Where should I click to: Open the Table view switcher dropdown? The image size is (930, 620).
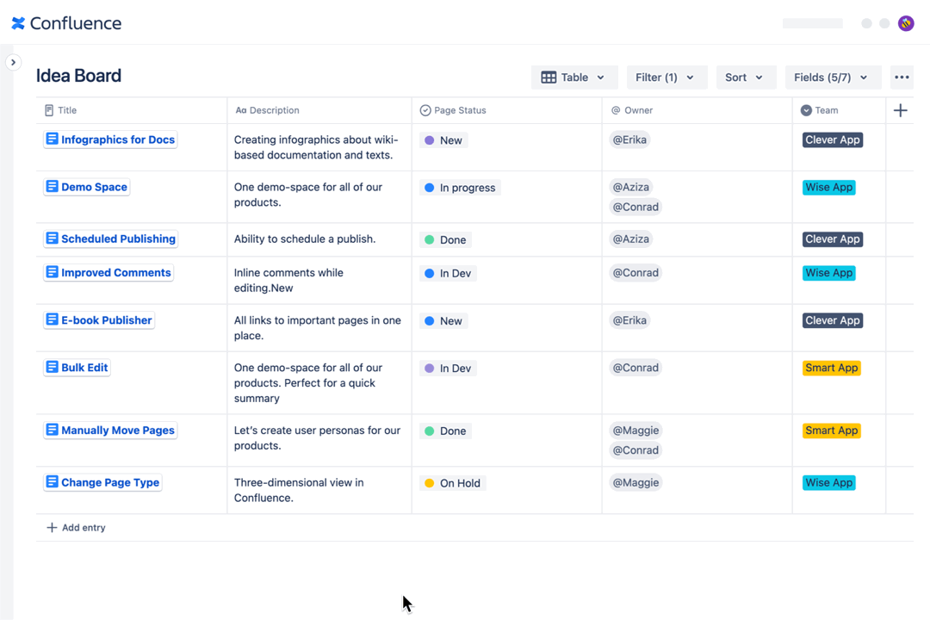click(574, 77)
